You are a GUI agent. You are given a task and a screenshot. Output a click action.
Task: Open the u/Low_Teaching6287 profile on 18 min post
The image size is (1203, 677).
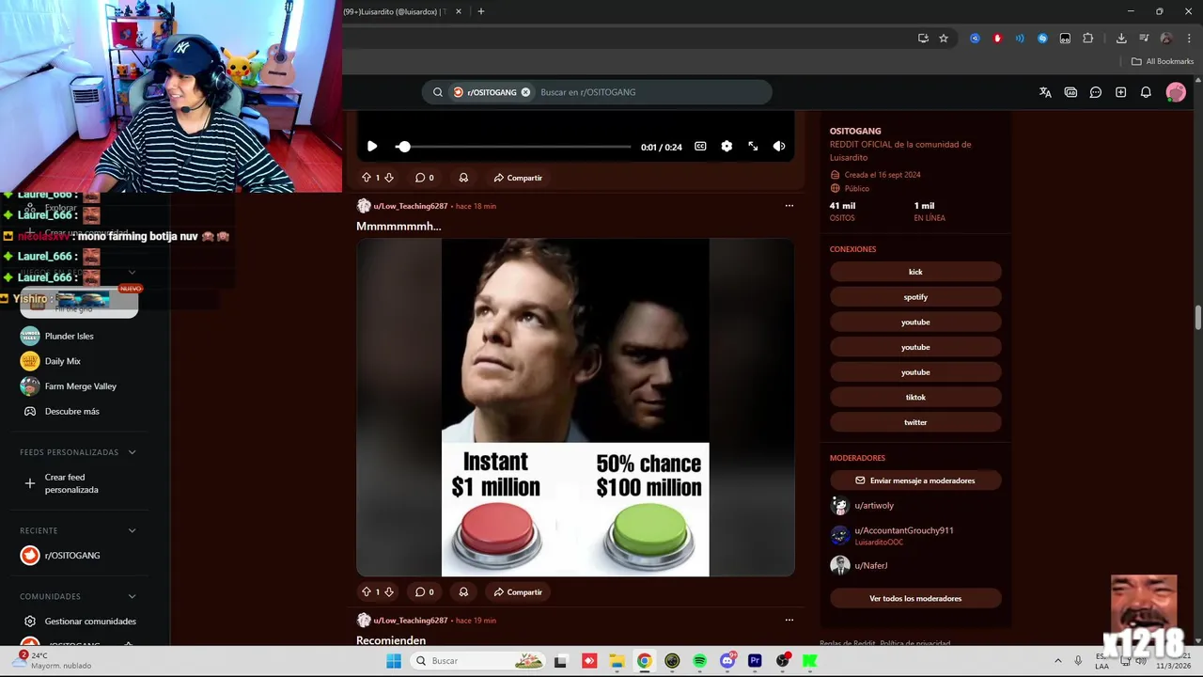411,206
